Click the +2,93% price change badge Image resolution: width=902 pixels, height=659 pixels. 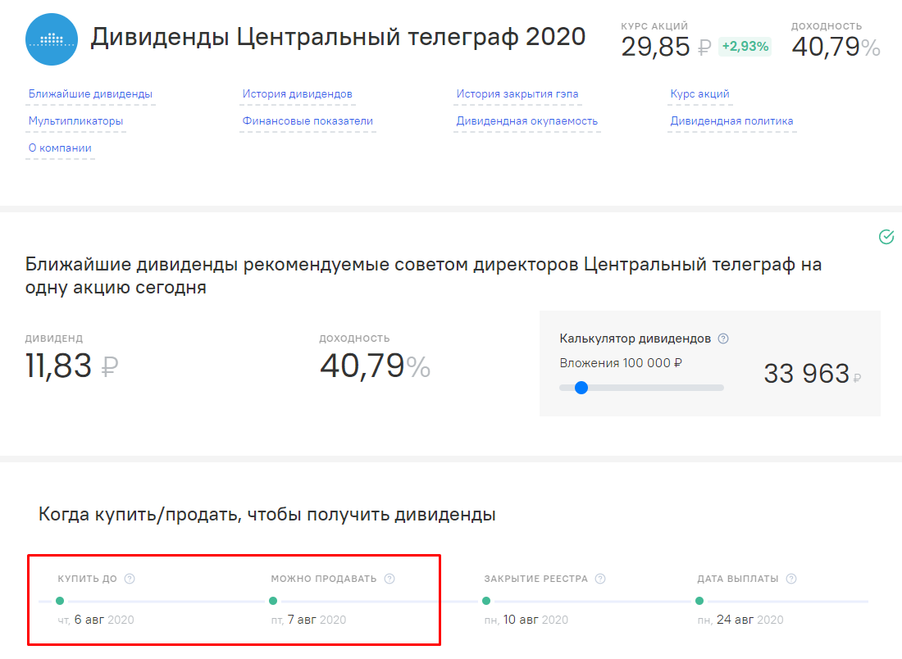[745, 47]
